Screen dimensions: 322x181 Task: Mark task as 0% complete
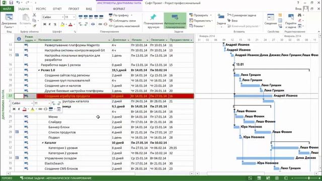click(x=80, y=17)
